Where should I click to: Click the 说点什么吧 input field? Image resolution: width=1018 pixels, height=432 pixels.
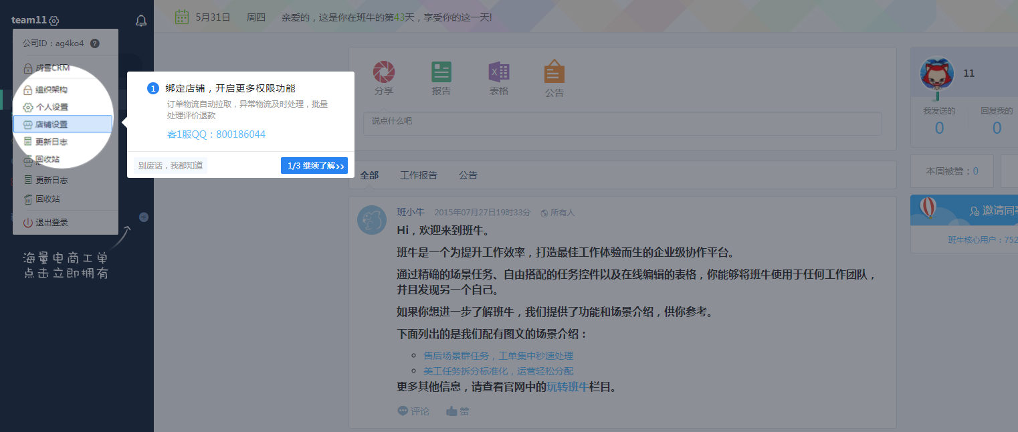[x=622, y=124]
